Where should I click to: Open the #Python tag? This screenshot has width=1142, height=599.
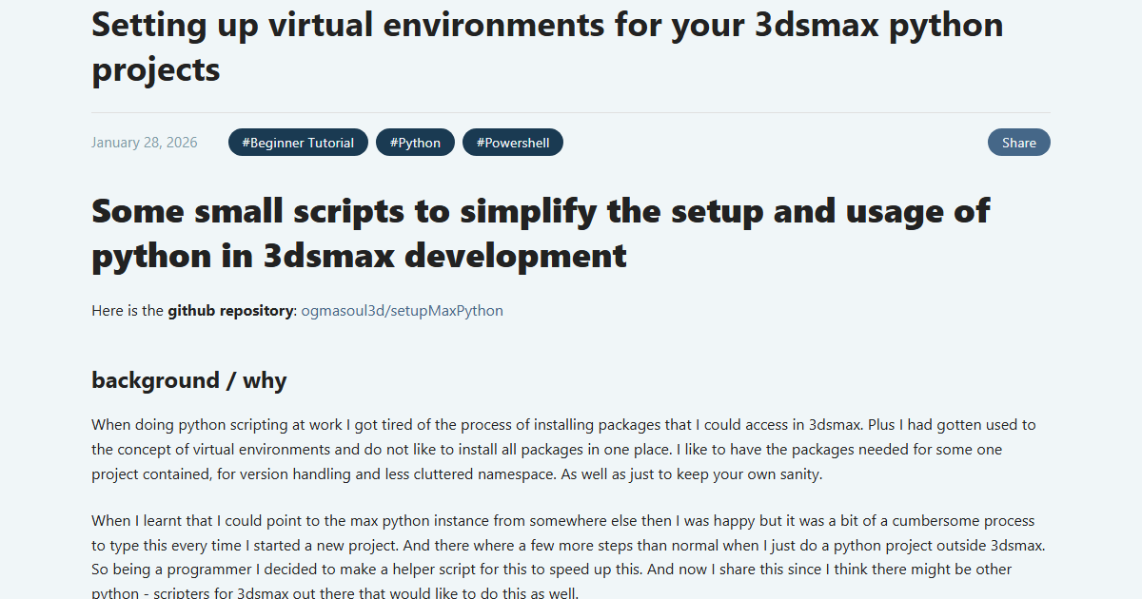coord(415,142)
